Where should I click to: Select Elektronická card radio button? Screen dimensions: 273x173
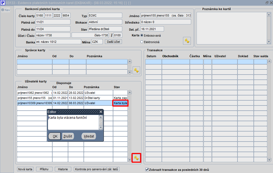(x=142, y=42)
